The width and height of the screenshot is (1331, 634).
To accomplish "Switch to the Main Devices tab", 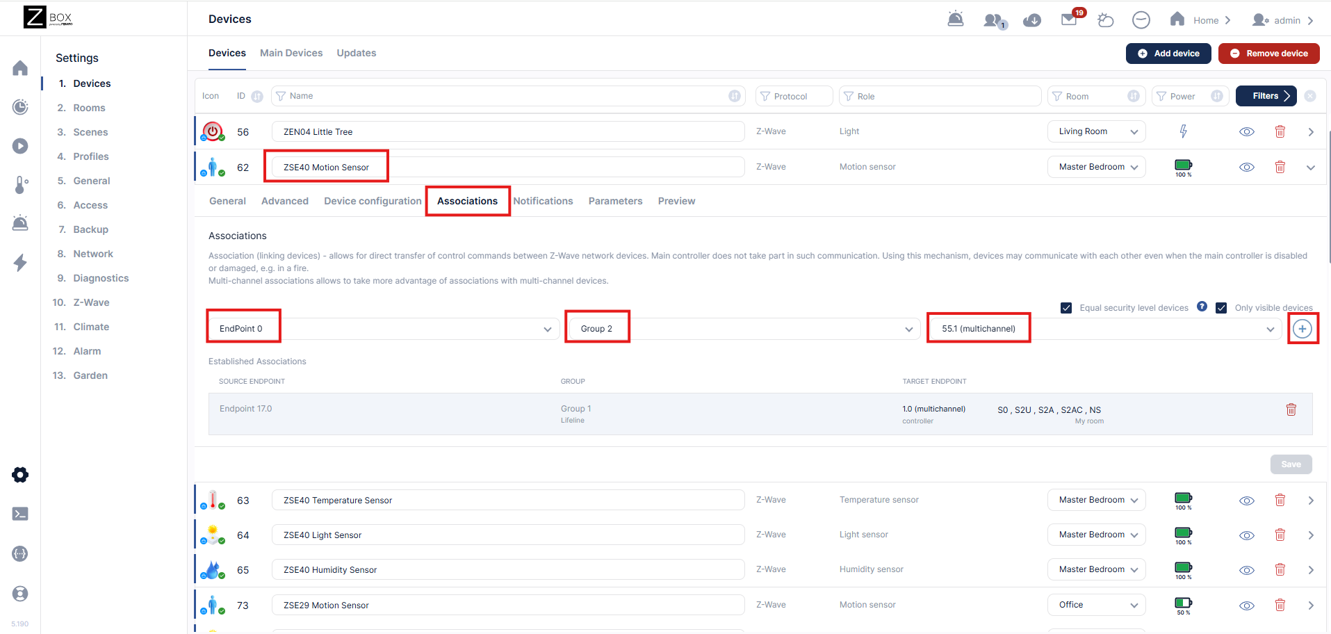I will pyautogui.click(x=291, y=53).
